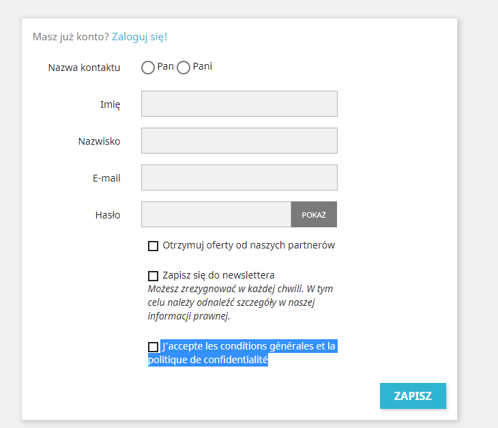Focus the Imię text field
This screenshot has width=498, height=428.
click(x=239, y=104)
